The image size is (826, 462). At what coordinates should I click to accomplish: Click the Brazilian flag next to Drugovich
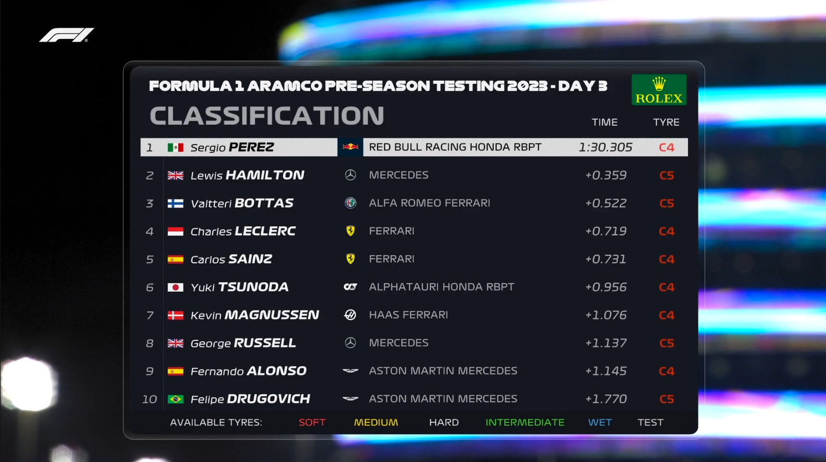[175, 399]
